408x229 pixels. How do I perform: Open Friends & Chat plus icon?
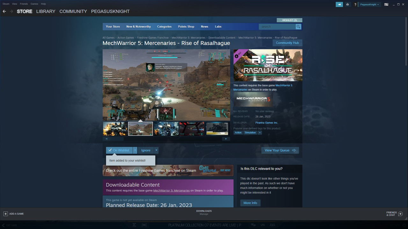(x=401, y=214)
